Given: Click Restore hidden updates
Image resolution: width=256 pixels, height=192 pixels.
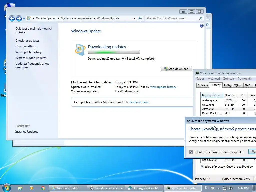Looking at the screenshot, I should pyautogui.click(x=31, y=58).
